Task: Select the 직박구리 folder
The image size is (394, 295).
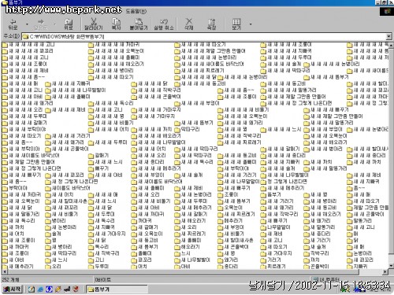Action: pyautogui.click(x=316, y=253)
